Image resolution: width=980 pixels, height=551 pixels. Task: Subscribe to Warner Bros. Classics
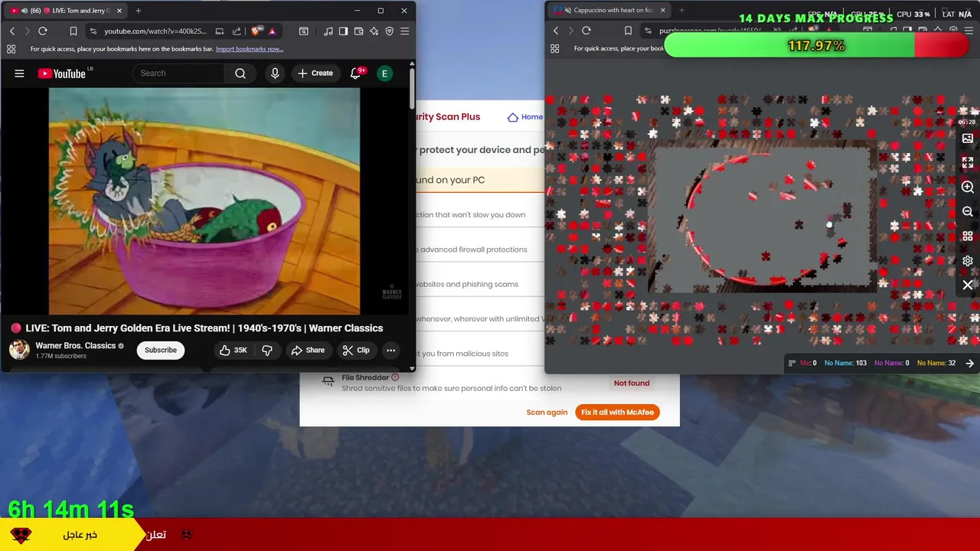(x=161, y=350)
